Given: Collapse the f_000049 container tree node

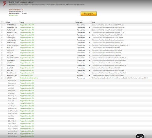Looking at the screenshot, I should [x=6, y=78].
